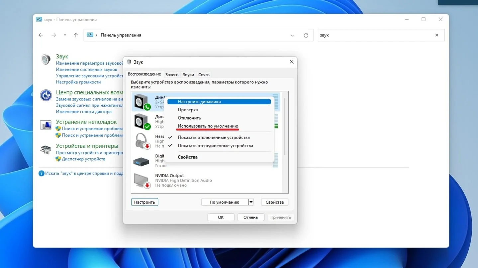Screen dimensions: 478x268
Task: Click the device list vertical scrollbar
Action: click(285, 126)
